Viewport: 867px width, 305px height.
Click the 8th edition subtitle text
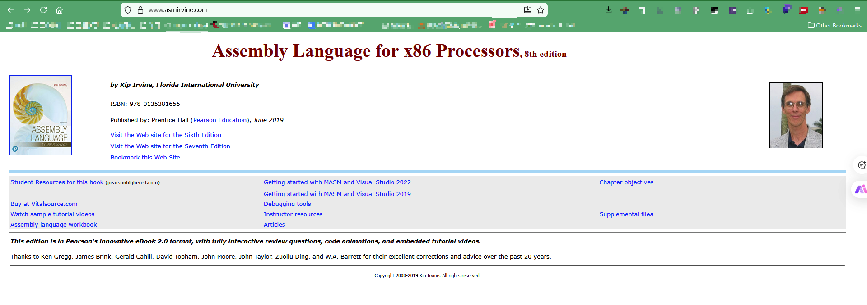pos(545,54)
